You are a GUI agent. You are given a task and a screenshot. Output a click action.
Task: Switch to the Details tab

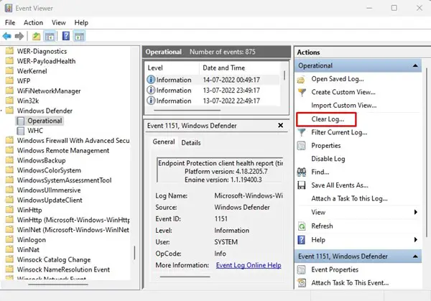click(191, 143)
